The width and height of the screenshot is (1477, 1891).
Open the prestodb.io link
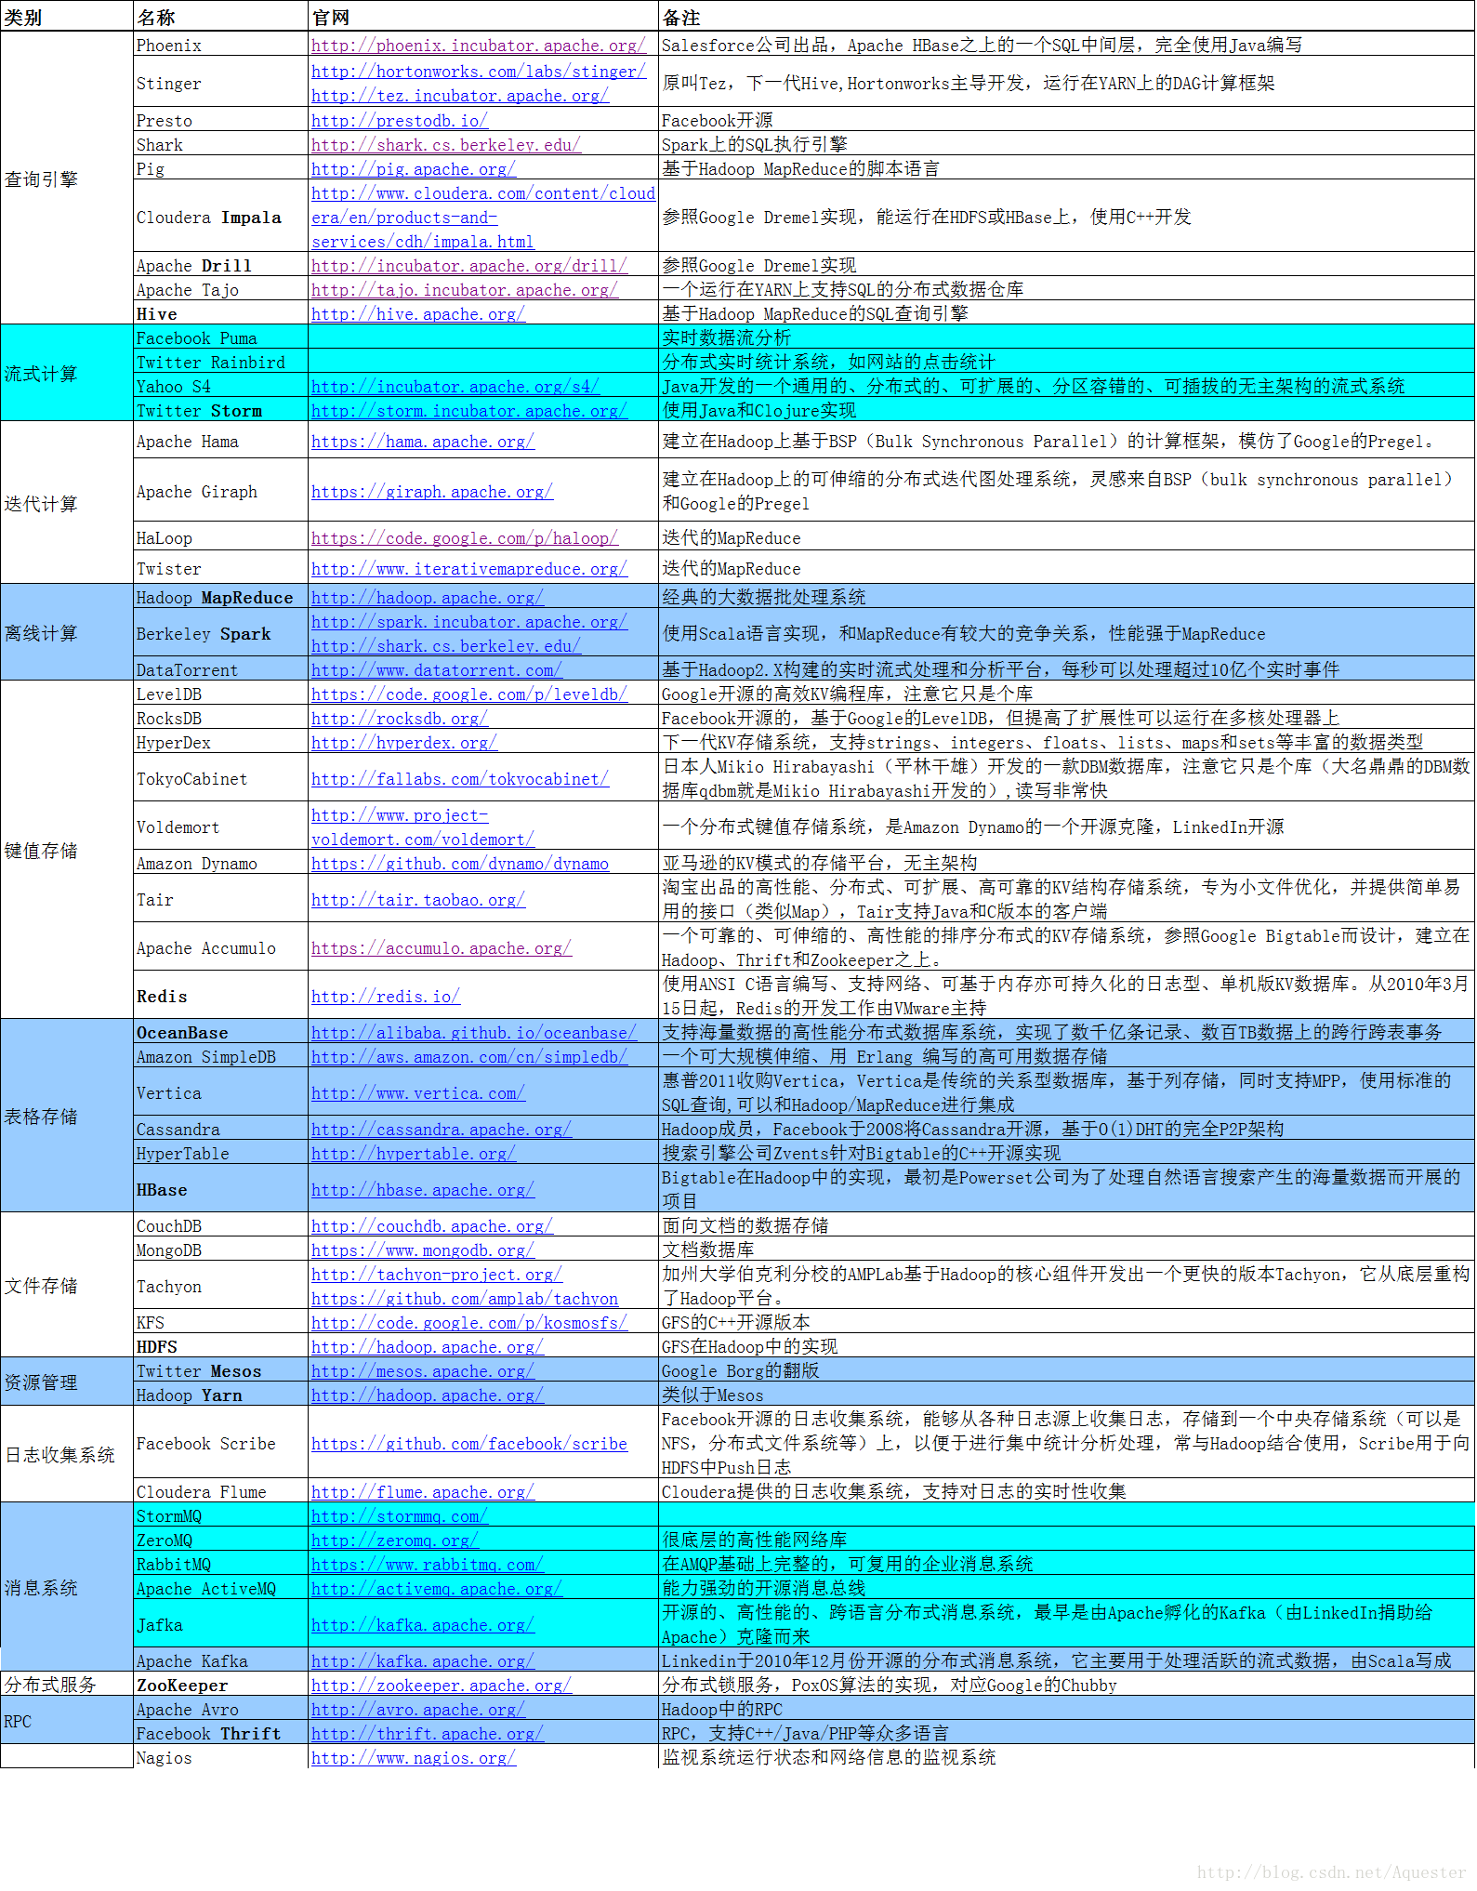tap(399, 121)
